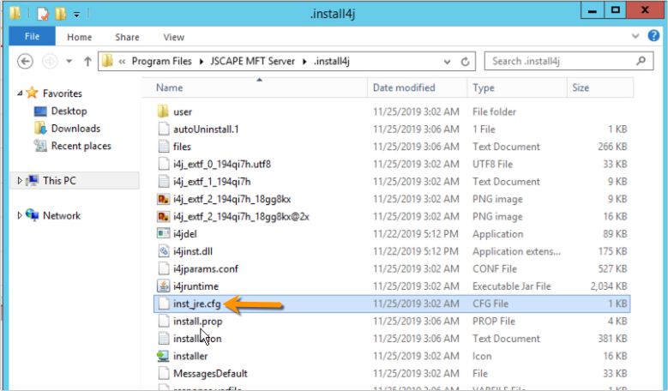Click the Back navigation arrow
This screenshot has height=391, width=668.
click(25, 62)
